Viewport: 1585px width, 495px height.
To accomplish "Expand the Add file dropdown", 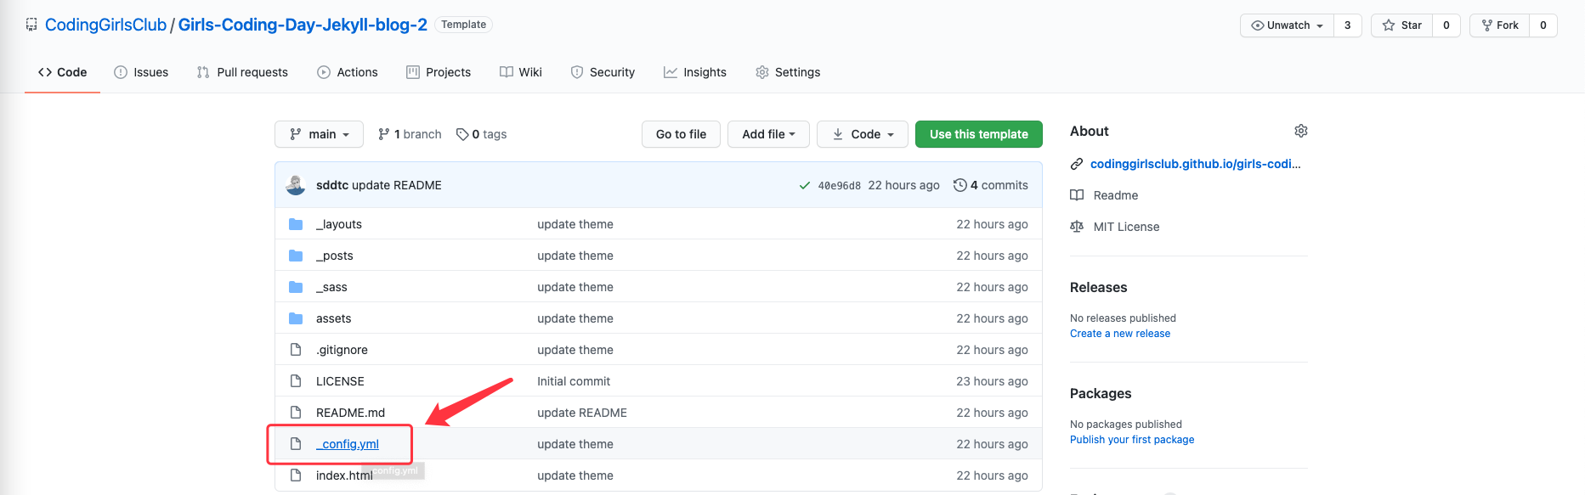I will point(768,134).
